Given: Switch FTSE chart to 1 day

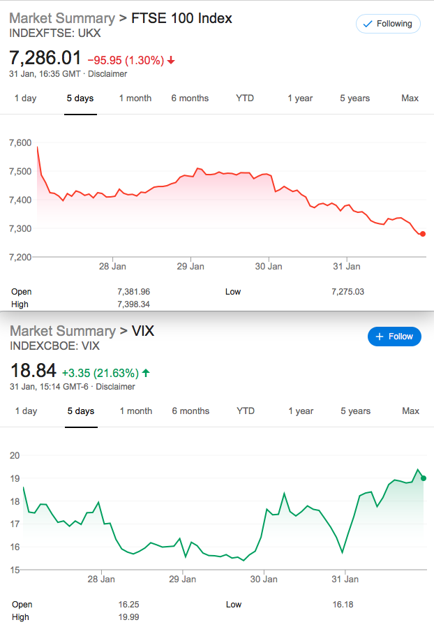Looking at the screenshot, I should (26, 98).
